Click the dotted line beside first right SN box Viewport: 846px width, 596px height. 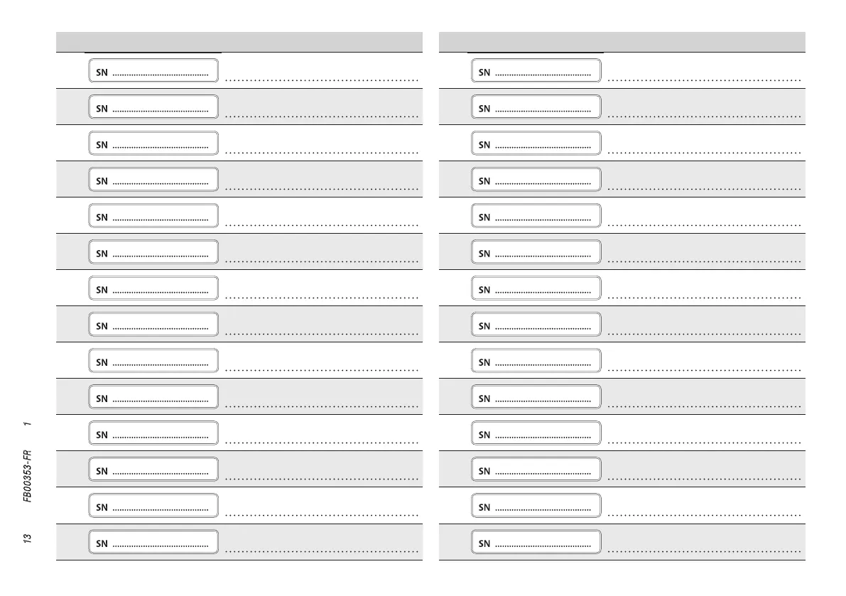tap(705, 81)
